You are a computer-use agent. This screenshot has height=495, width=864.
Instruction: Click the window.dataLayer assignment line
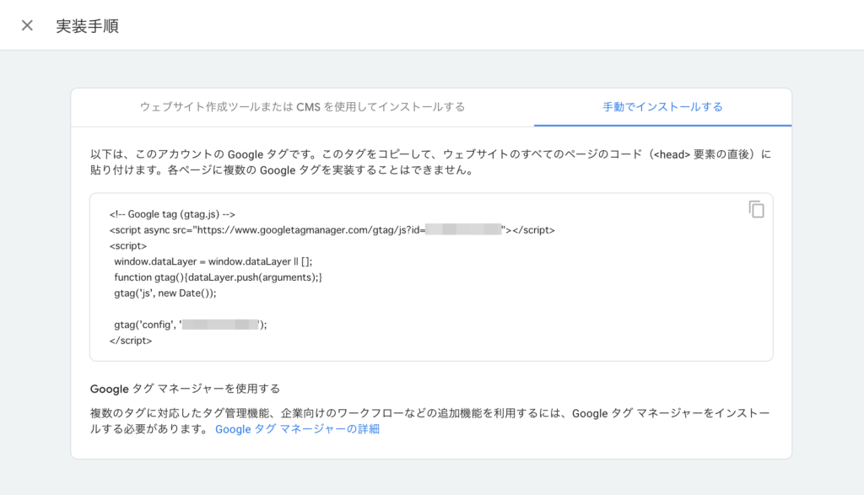click(x=213, y=261)
